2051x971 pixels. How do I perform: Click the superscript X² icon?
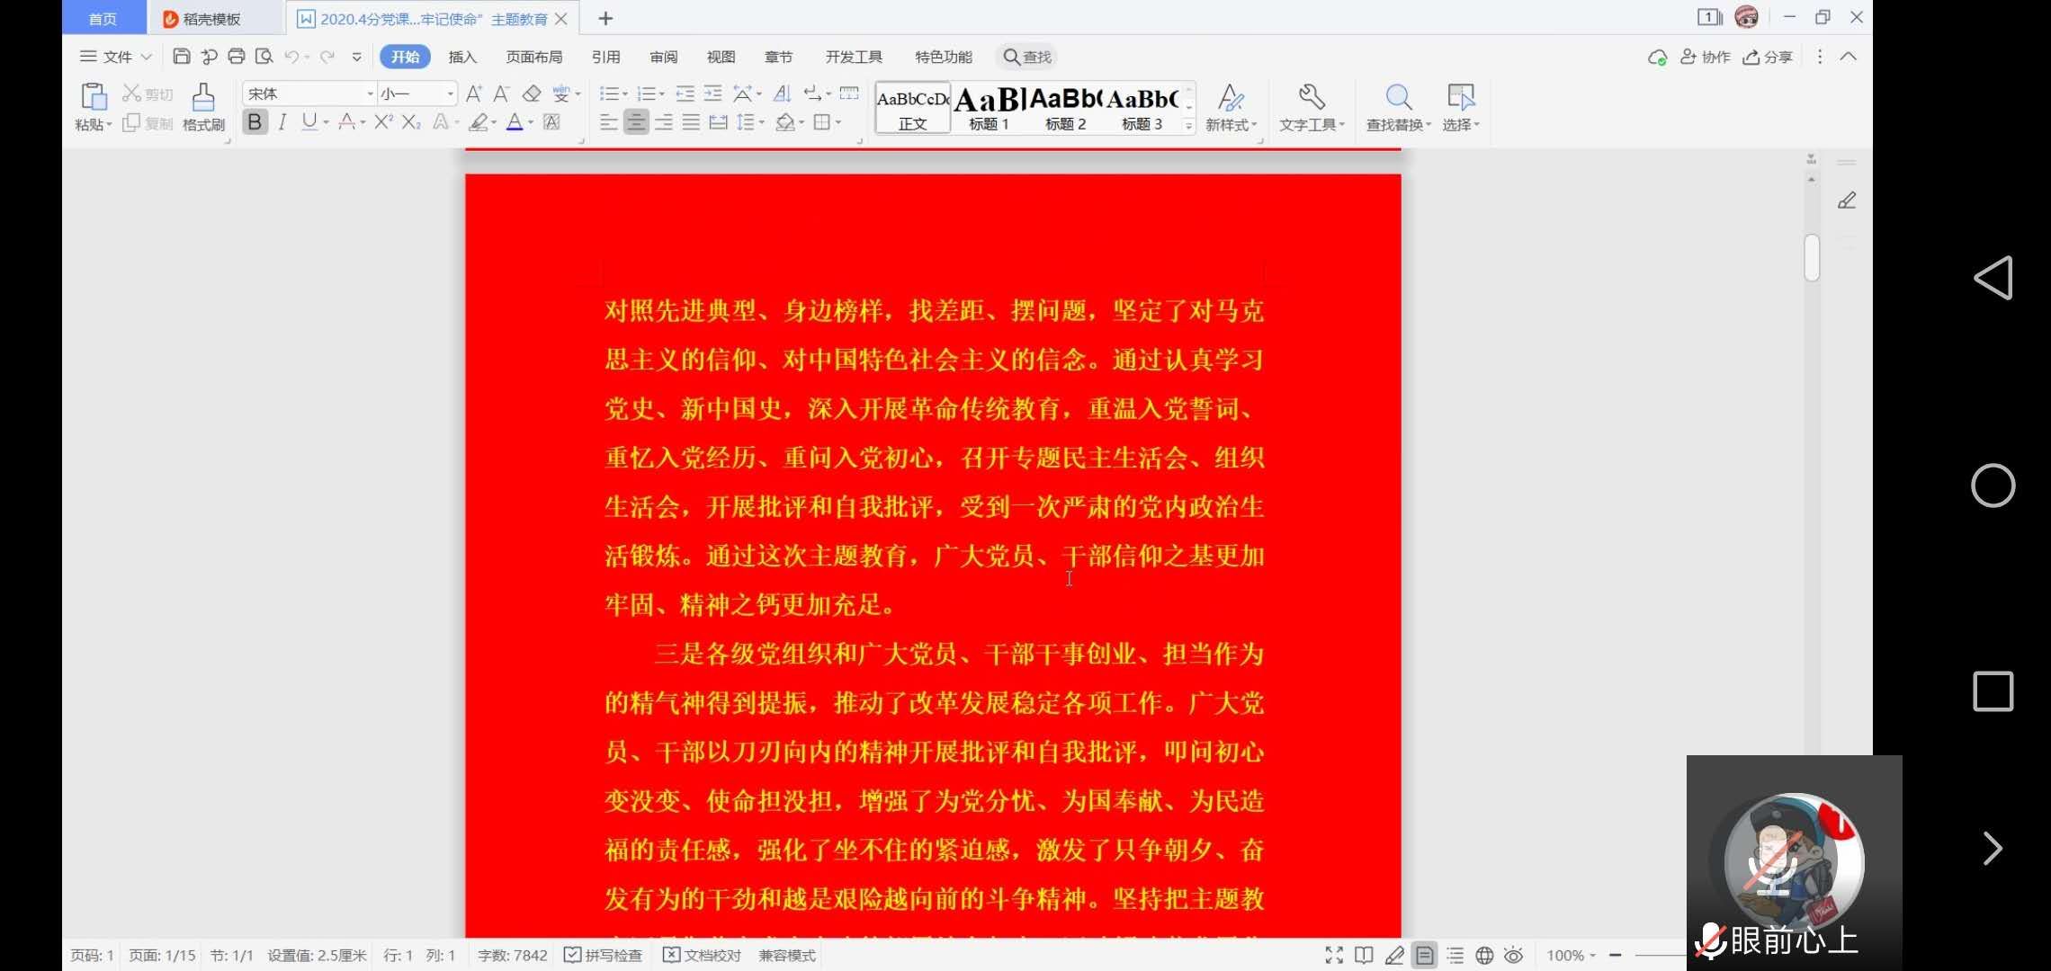coord(383,122)
